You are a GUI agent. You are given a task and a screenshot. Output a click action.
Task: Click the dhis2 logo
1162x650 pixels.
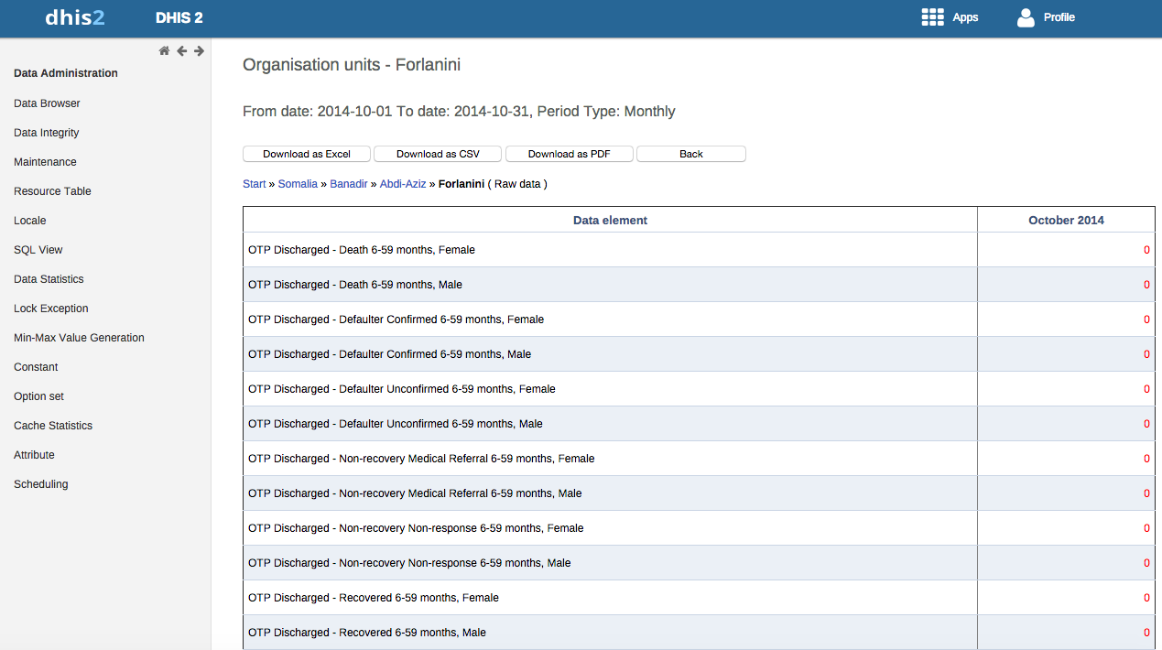point(74,17)
